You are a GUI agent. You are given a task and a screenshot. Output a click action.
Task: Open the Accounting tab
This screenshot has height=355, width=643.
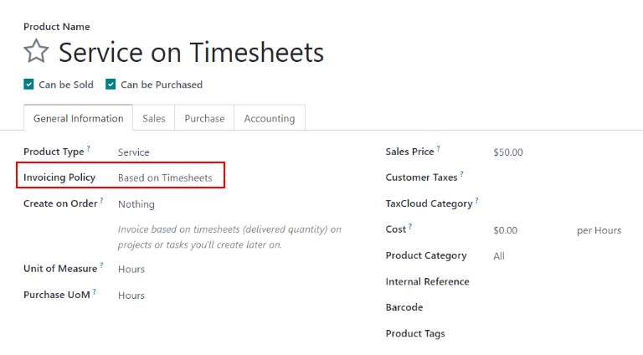pyautogui.click(x=269, y=119)
